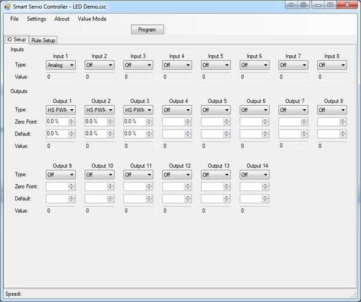361x302 pixels.
Task: Open the About menu
Action: tap(62, 19)
